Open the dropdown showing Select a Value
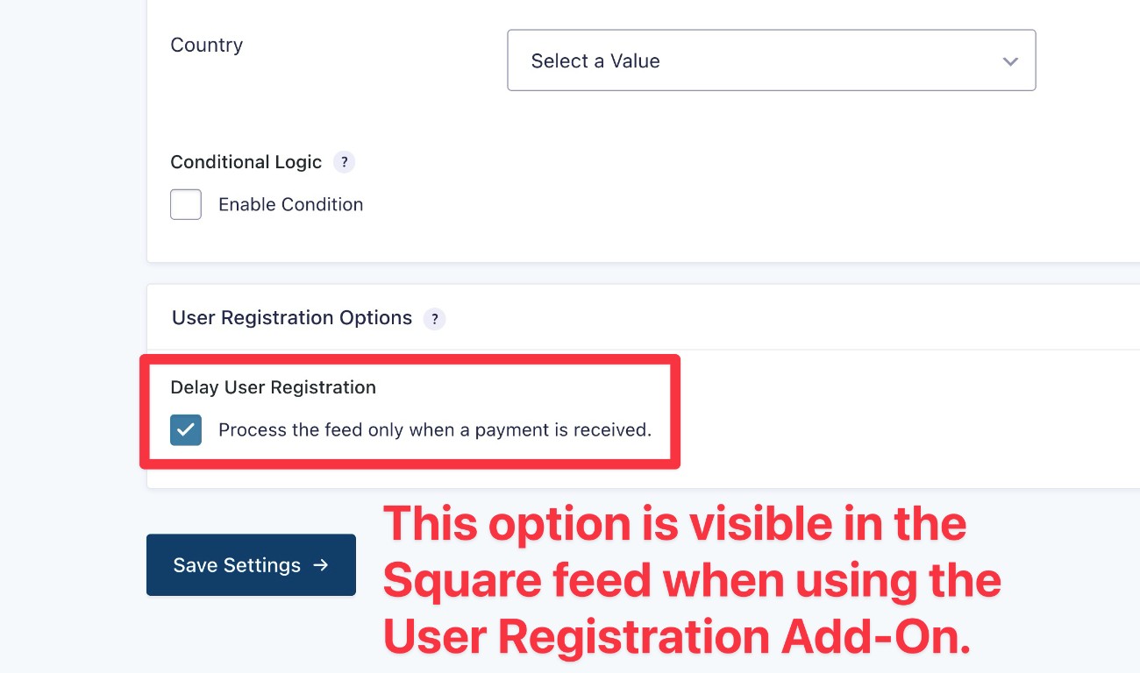The image size is (1140, 673). [x=772, y=60]
